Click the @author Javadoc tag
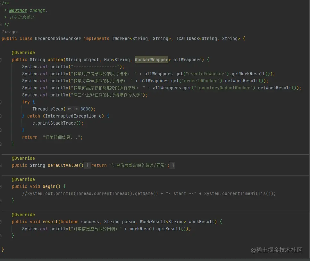This screenshot has height=261, width=310. (18, 10)
